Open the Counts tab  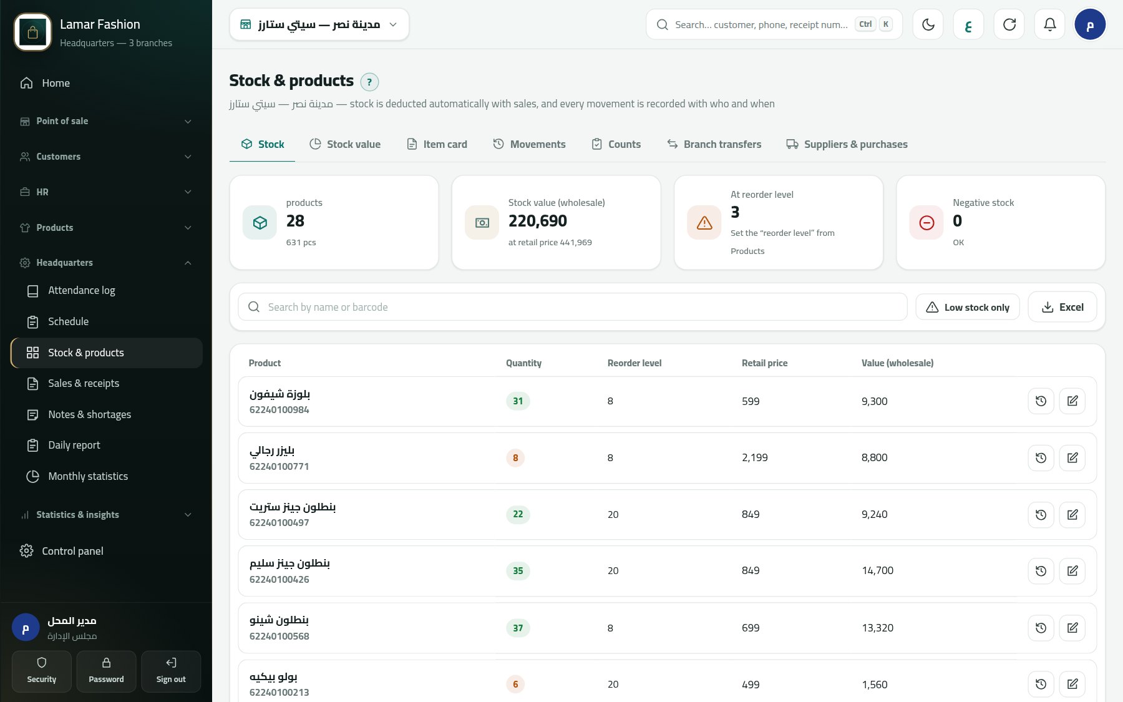(616, 144)
